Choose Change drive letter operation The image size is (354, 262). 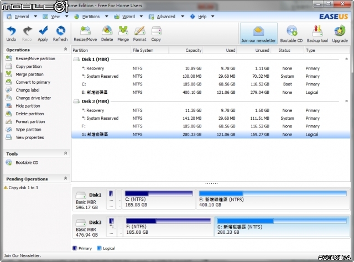point(28,98)
